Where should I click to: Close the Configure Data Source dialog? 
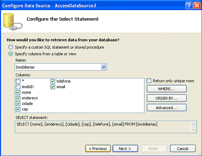click(197, 5)
